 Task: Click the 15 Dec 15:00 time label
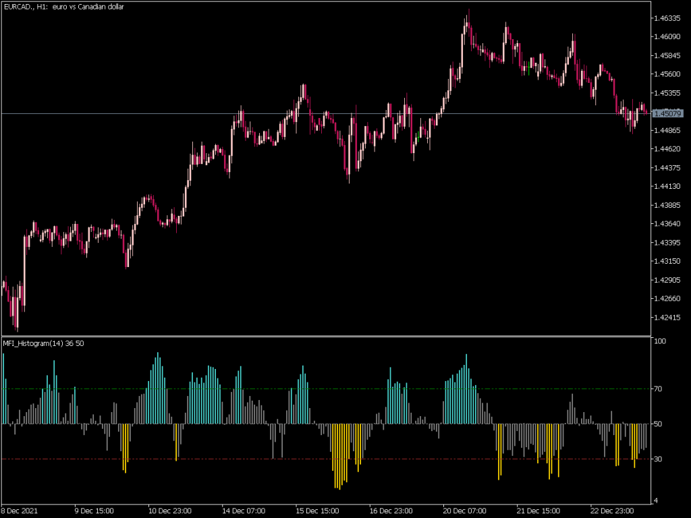tap(316, 511)
